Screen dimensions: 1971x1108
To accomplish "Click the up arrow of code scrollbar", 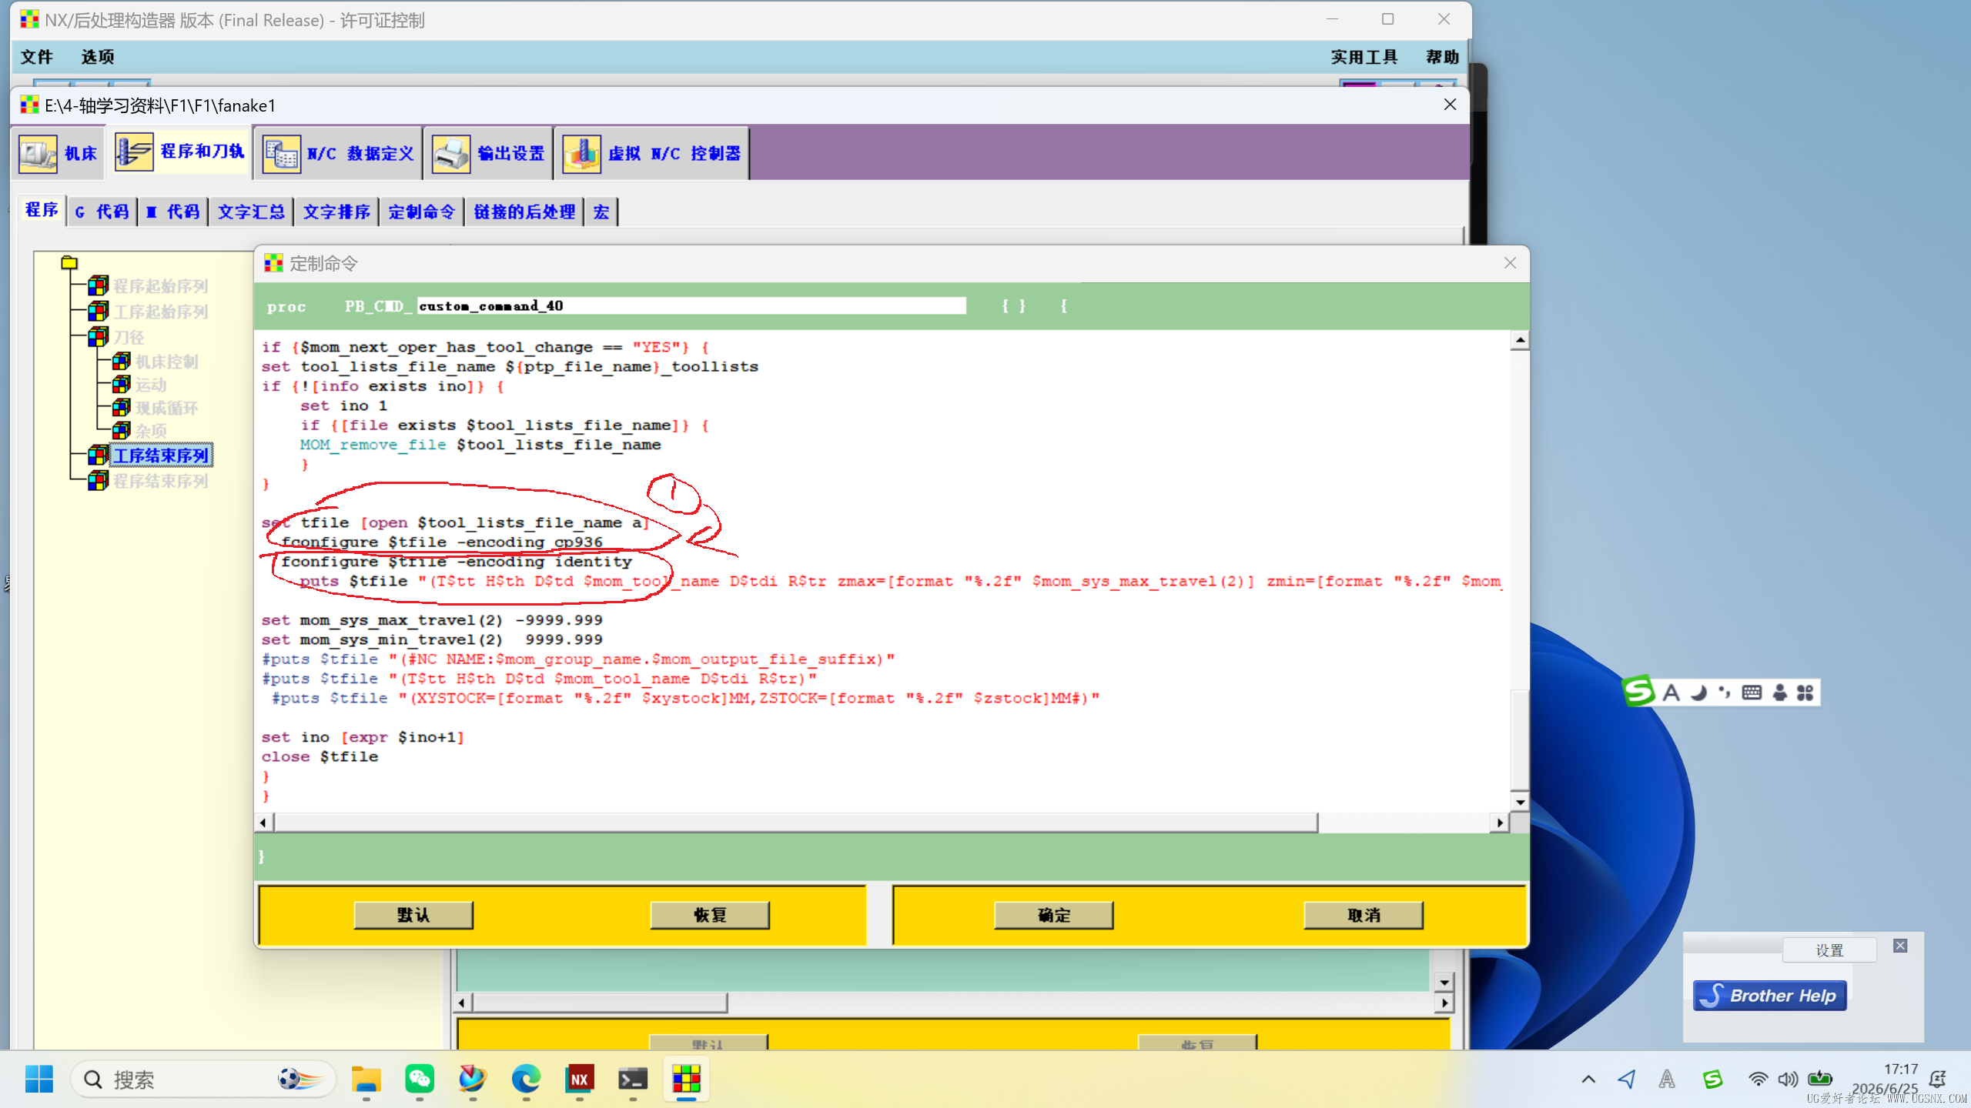I will click(1519, 340).
